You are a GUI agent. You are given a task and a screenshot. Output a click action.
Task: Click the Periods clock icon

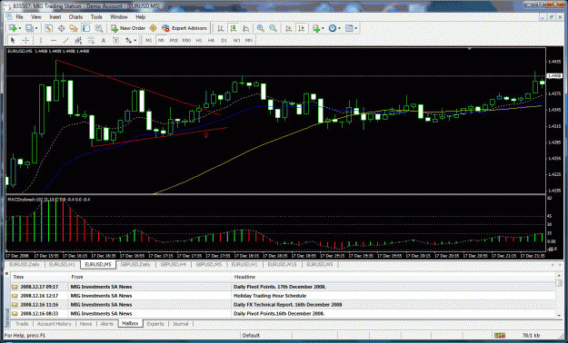point(333,28)
